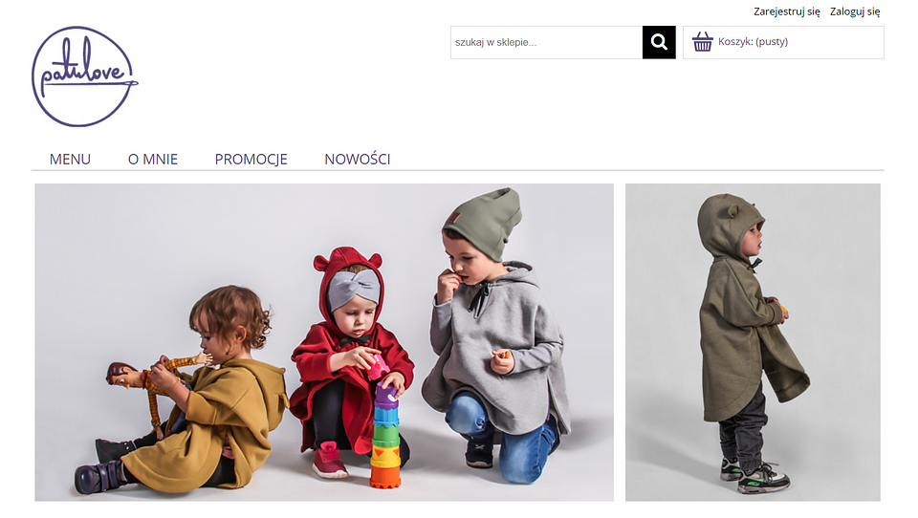This screenshot has width=918, height=518.
Task: Click the magnifying glass search button
Action: point(659,42)
